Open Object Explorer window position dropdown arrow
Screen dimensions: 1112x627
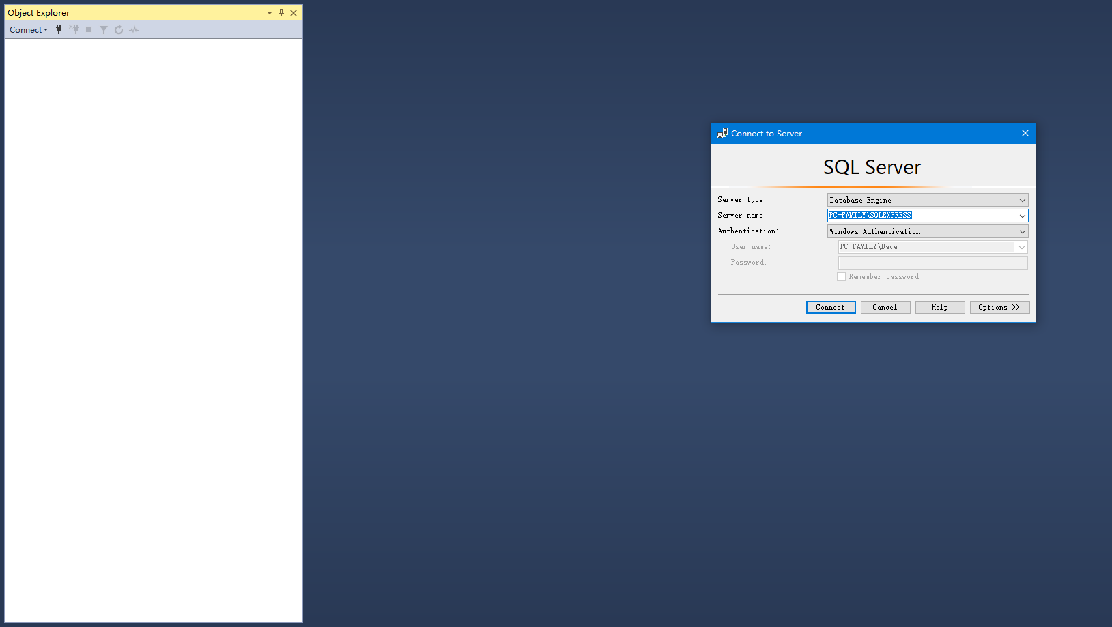coord(270,13)
